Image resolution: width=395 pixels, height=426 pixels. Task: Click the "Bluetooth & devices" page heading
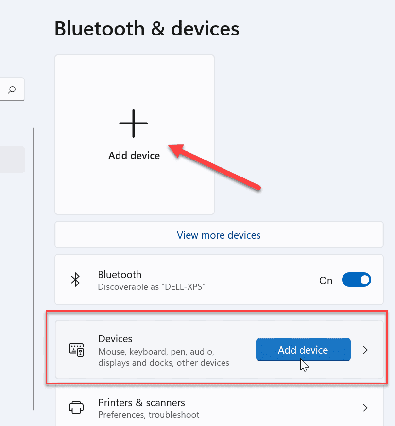point(147,29)
